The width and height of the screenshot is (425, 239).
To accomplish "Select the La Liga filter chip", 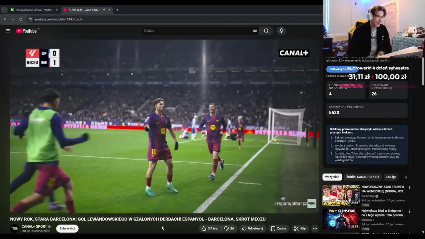I will point(391,177).
